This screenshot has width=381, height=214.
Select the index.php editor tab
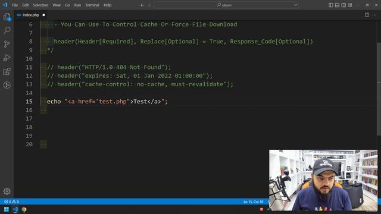[30, 15]
